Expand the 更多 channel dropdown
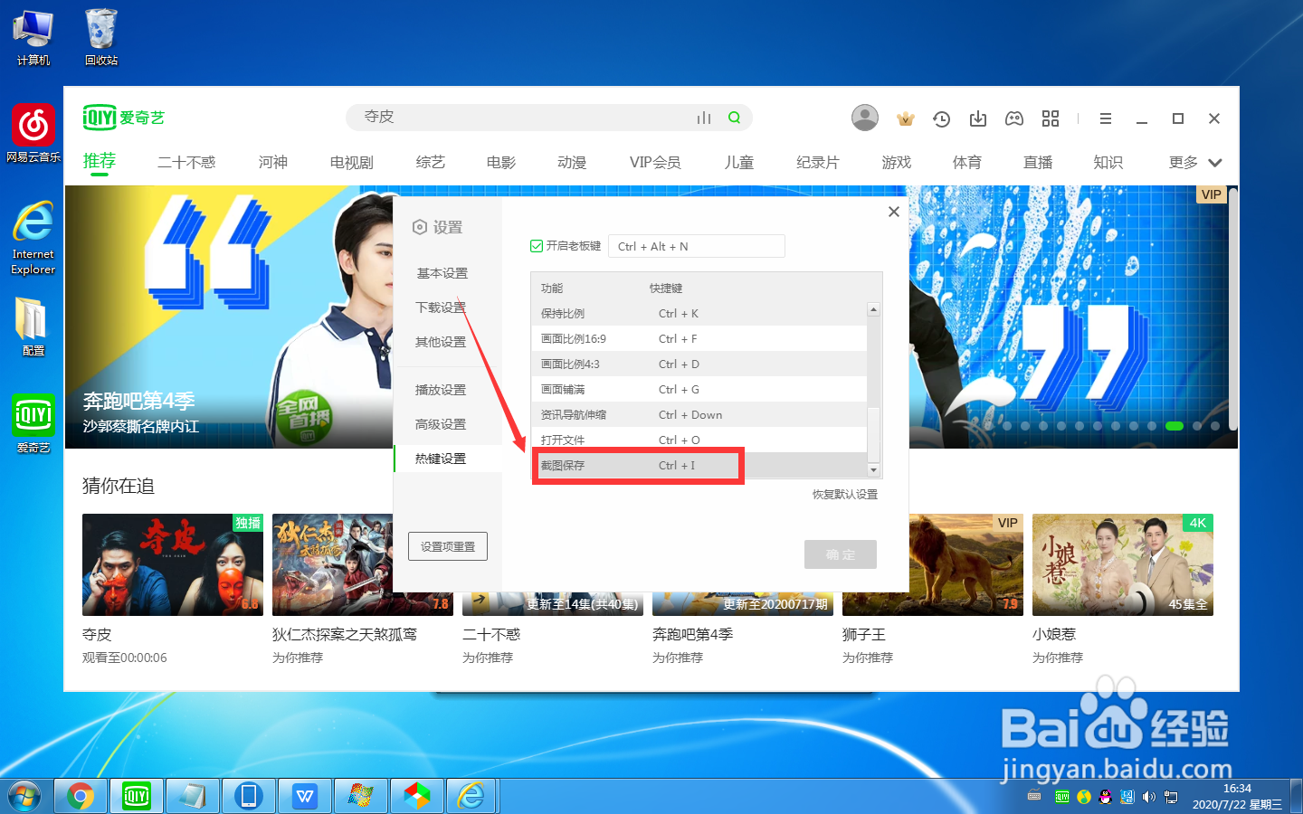The image size is (1303, 814). [1195, 163]
